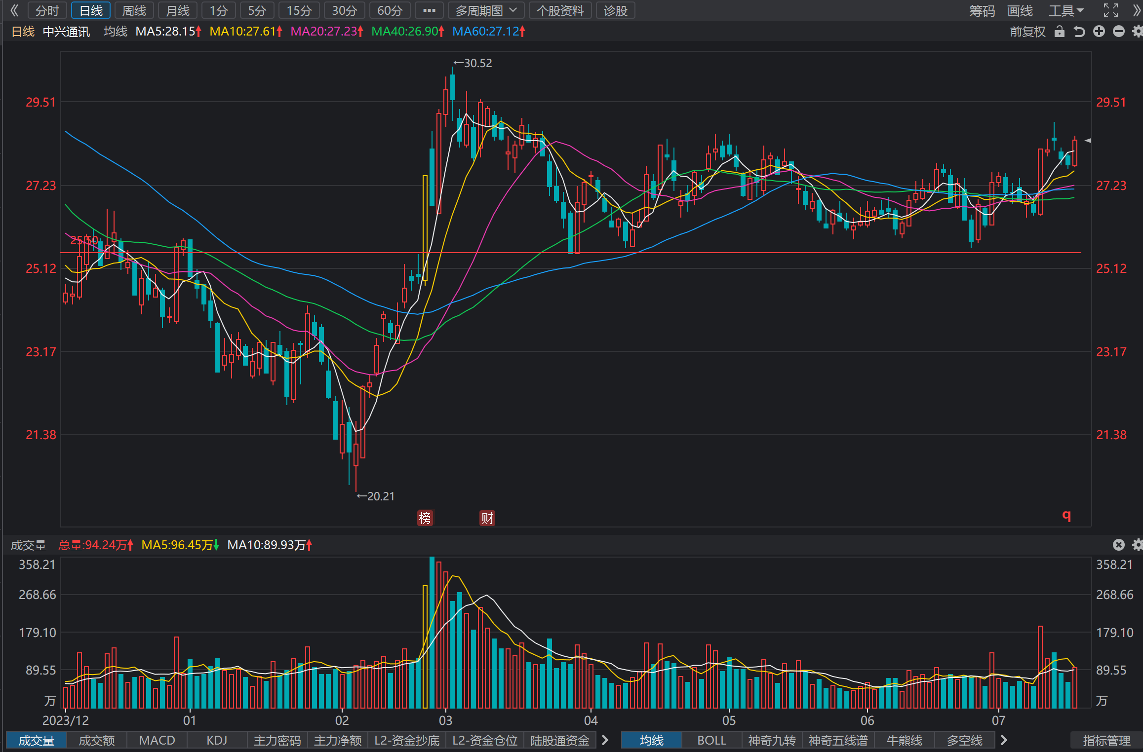Open 诊股 stock diagnosis
Screen dimensions: 1143x752
tap(615, 10)
